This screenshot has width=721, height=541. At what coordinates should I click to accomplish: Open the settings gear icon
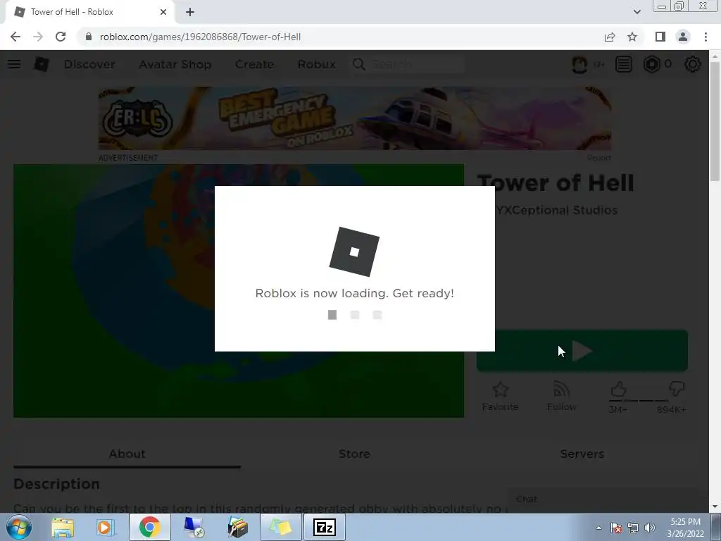(x=693, y=64)
